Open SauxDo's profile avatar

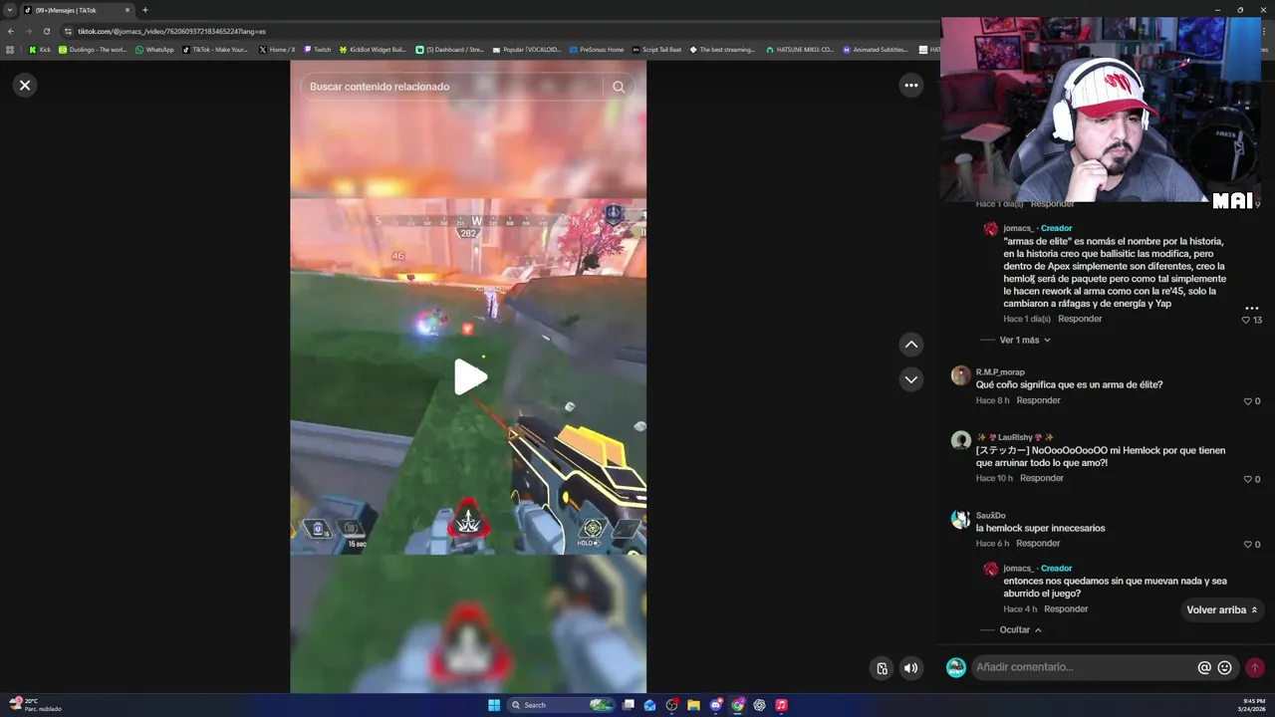(x=960, y=520)
